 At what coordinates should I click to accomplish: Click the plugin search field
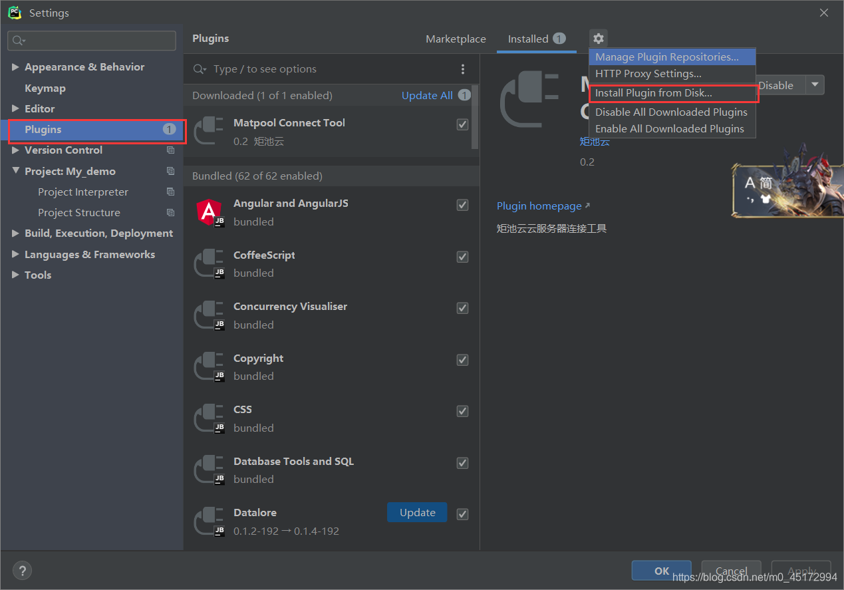[x=331, y=69]
